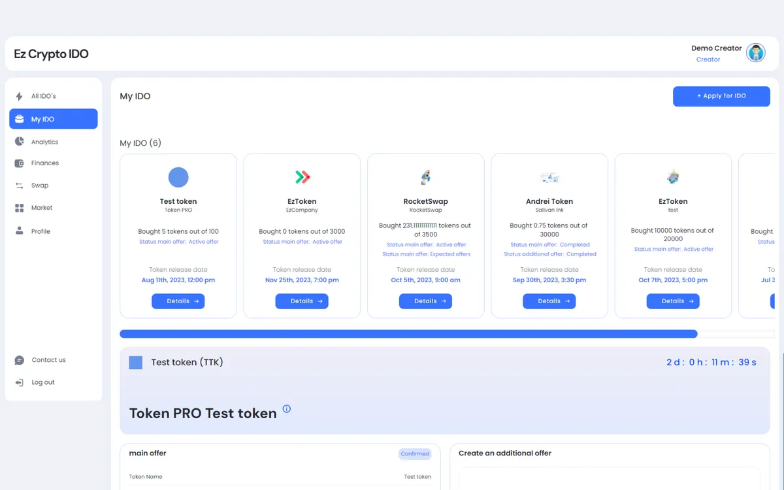Click the Analytics pie chart icon
784x490 pixels.
tap(19, 142)
